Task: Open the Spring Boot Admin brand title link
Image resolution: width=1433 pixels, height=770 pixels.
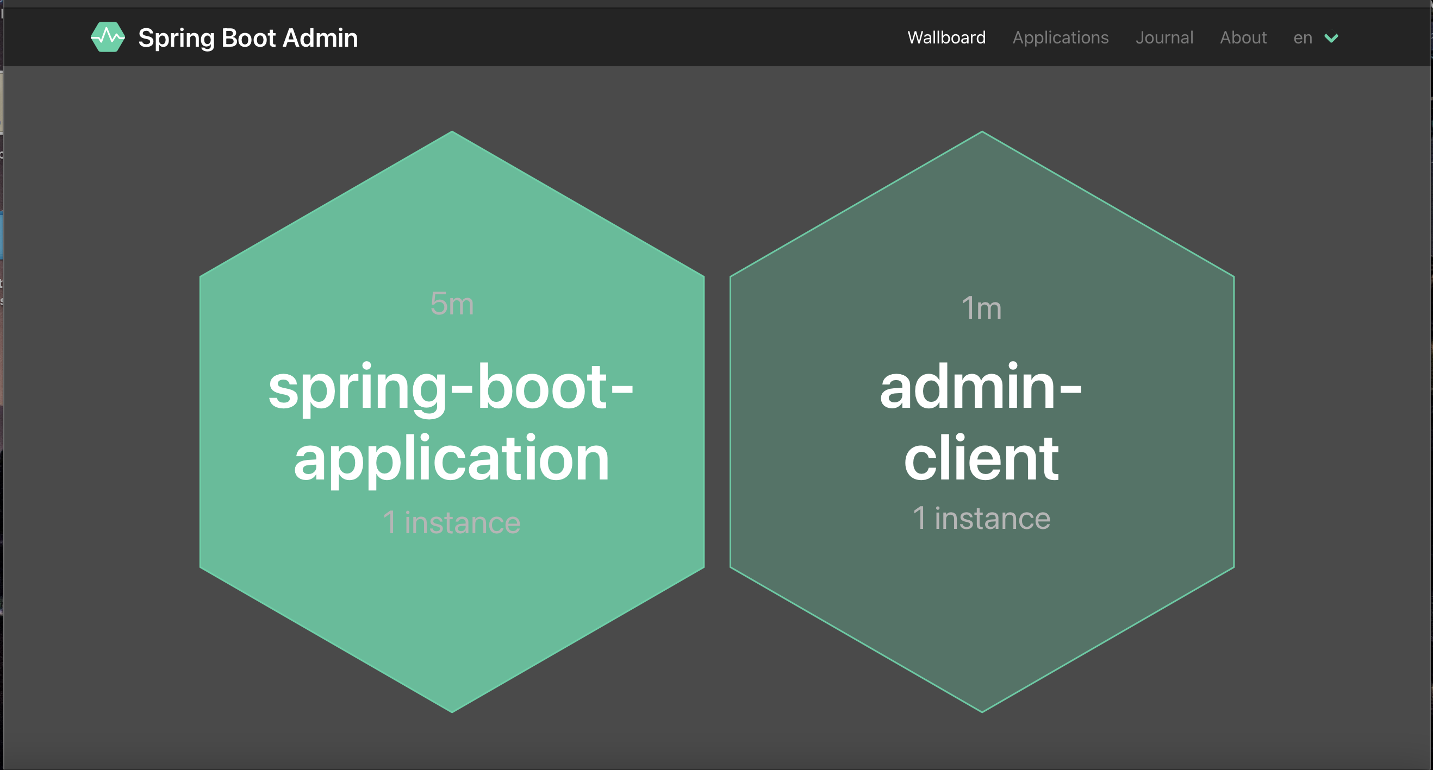Action: (247, 38)
